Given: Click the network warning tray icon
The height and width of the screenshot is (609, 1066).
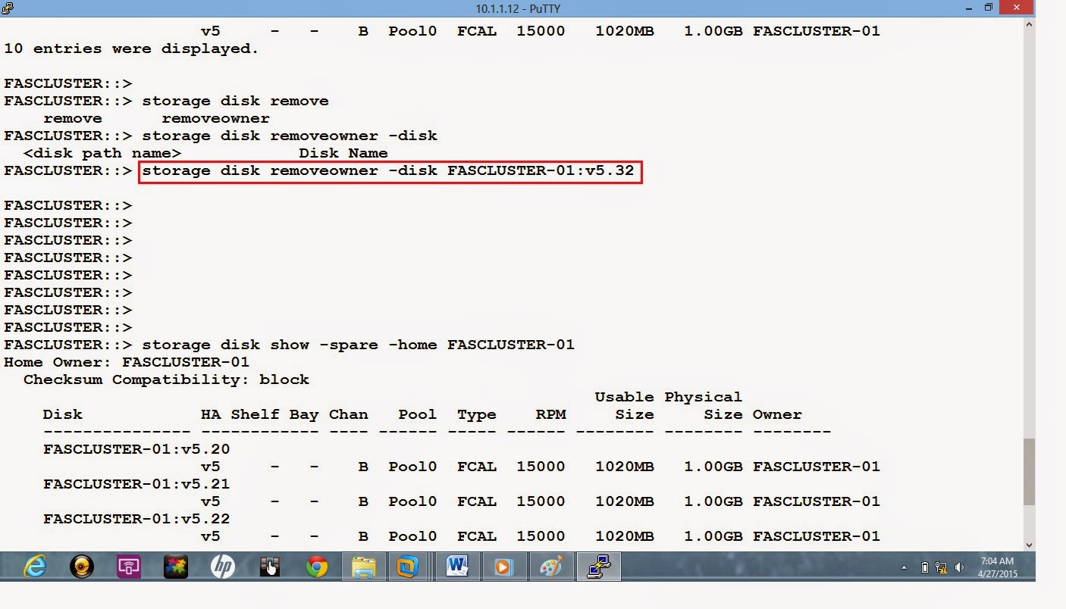Looking at the screenshot, I should pos(942,567).
